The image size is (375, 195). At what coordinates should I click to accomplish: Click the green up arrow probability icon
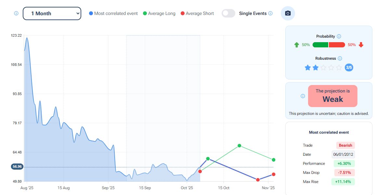[x=296, y=45]
